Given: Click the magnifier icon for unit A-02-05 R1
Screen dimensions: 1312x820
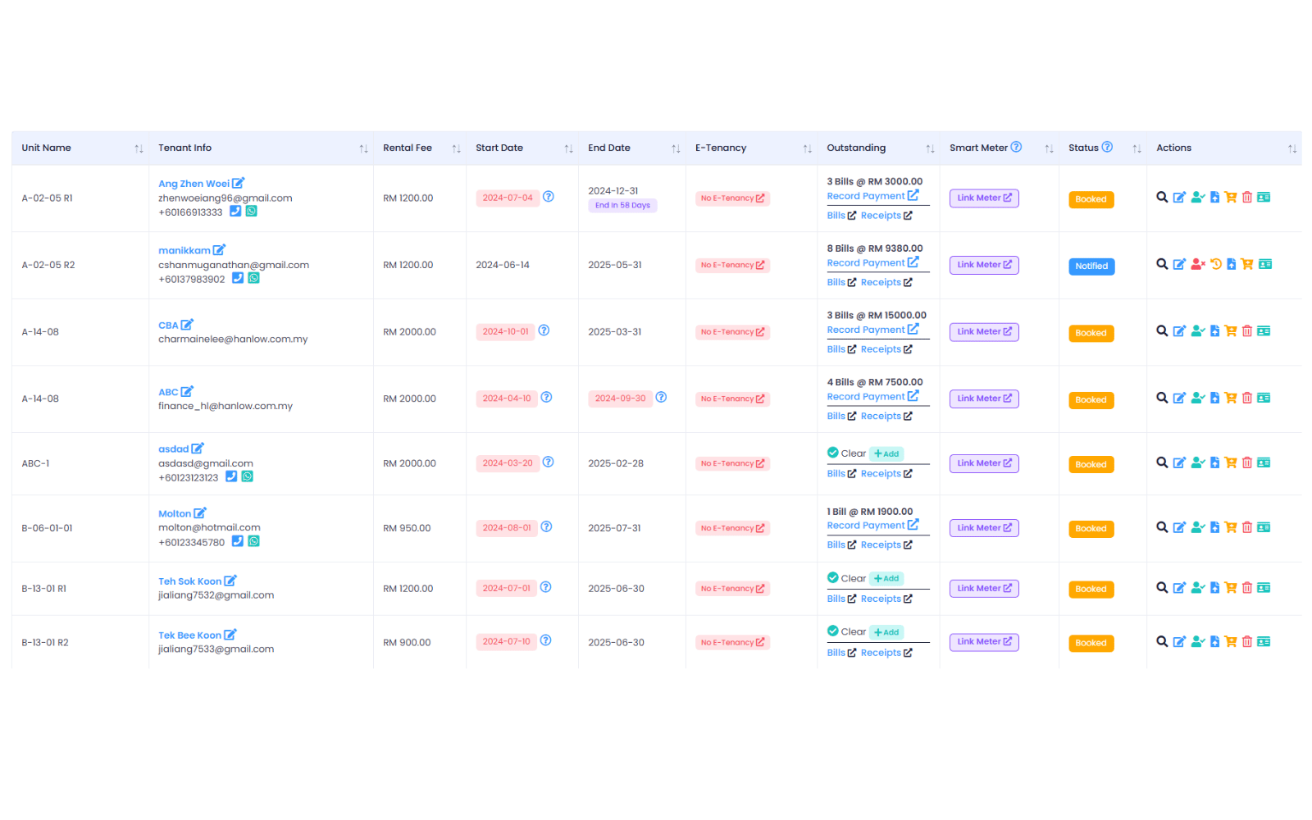Looking at the screenshot, I should pos(1162,198).
